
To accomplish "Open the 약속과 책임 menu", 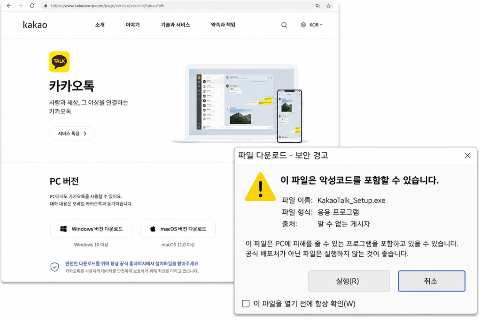I will (x=223, y=25).
